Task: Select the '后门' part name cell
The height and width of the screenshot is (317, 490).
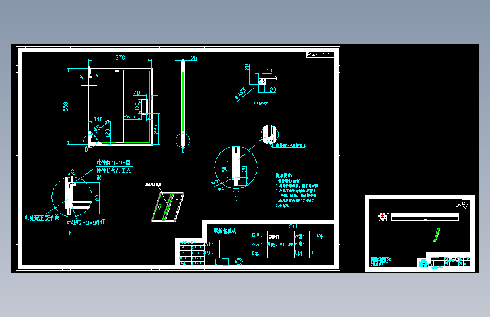Action: click(293, 227)
